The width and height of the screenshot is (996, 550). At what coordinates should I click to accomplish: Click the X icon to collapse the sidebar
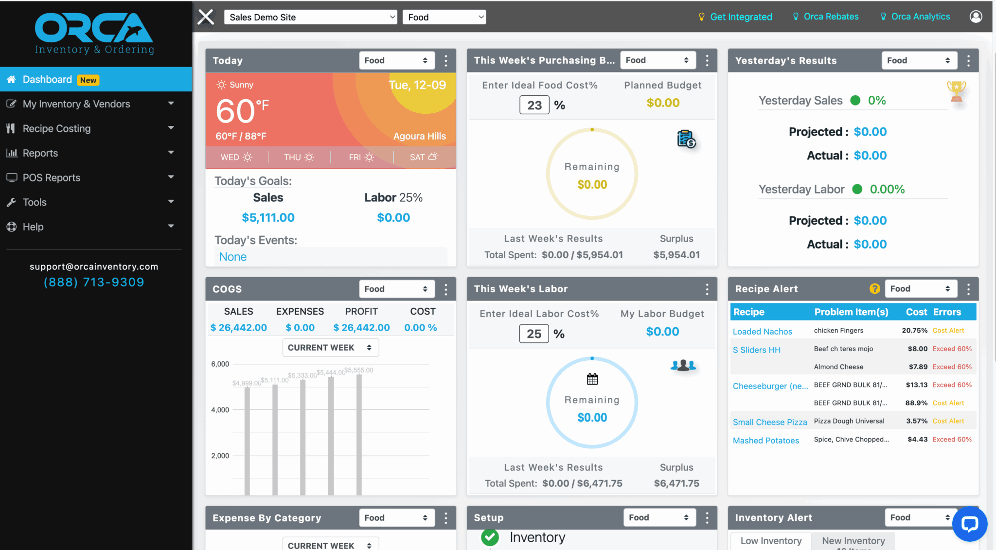[206, 17]
